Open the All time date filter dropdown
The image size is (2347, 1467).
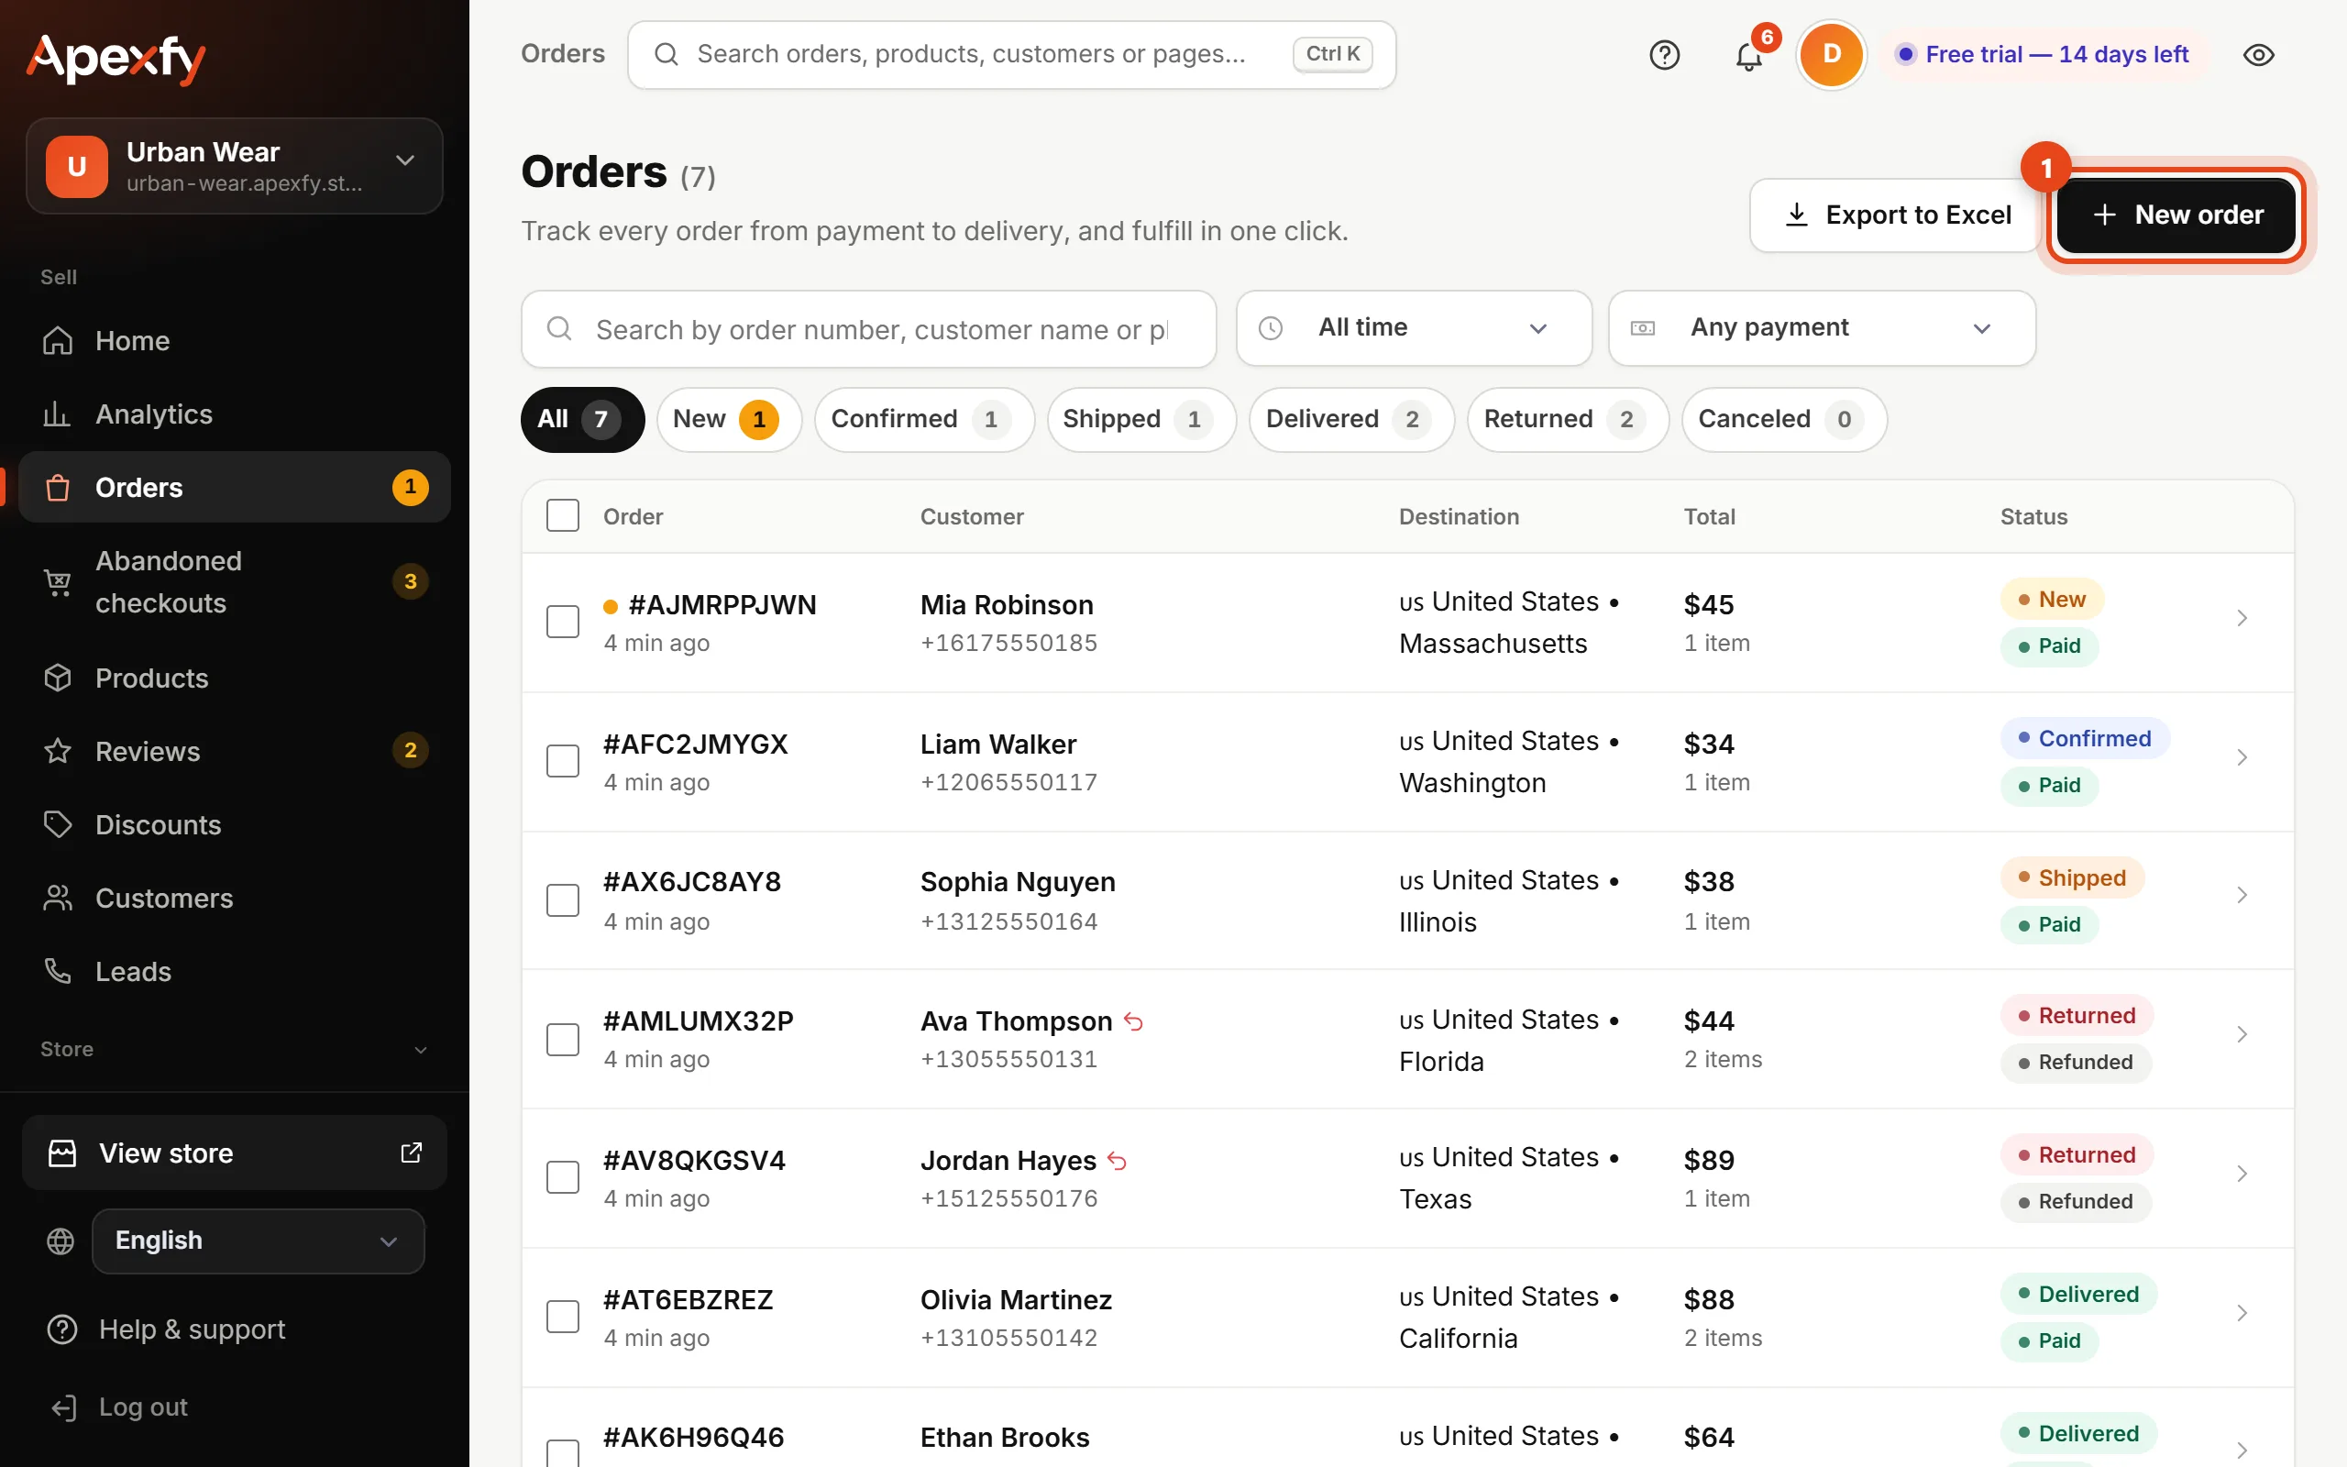pos(1413,328)
